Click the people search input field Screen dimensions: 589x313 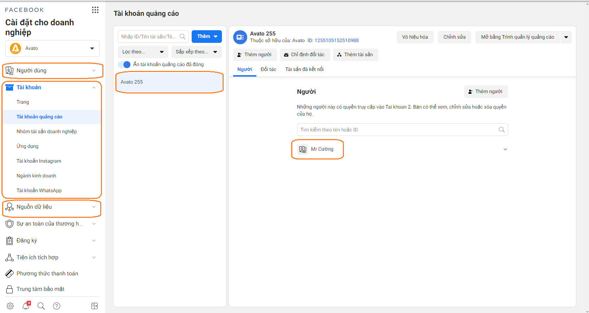tap(397, 130)
